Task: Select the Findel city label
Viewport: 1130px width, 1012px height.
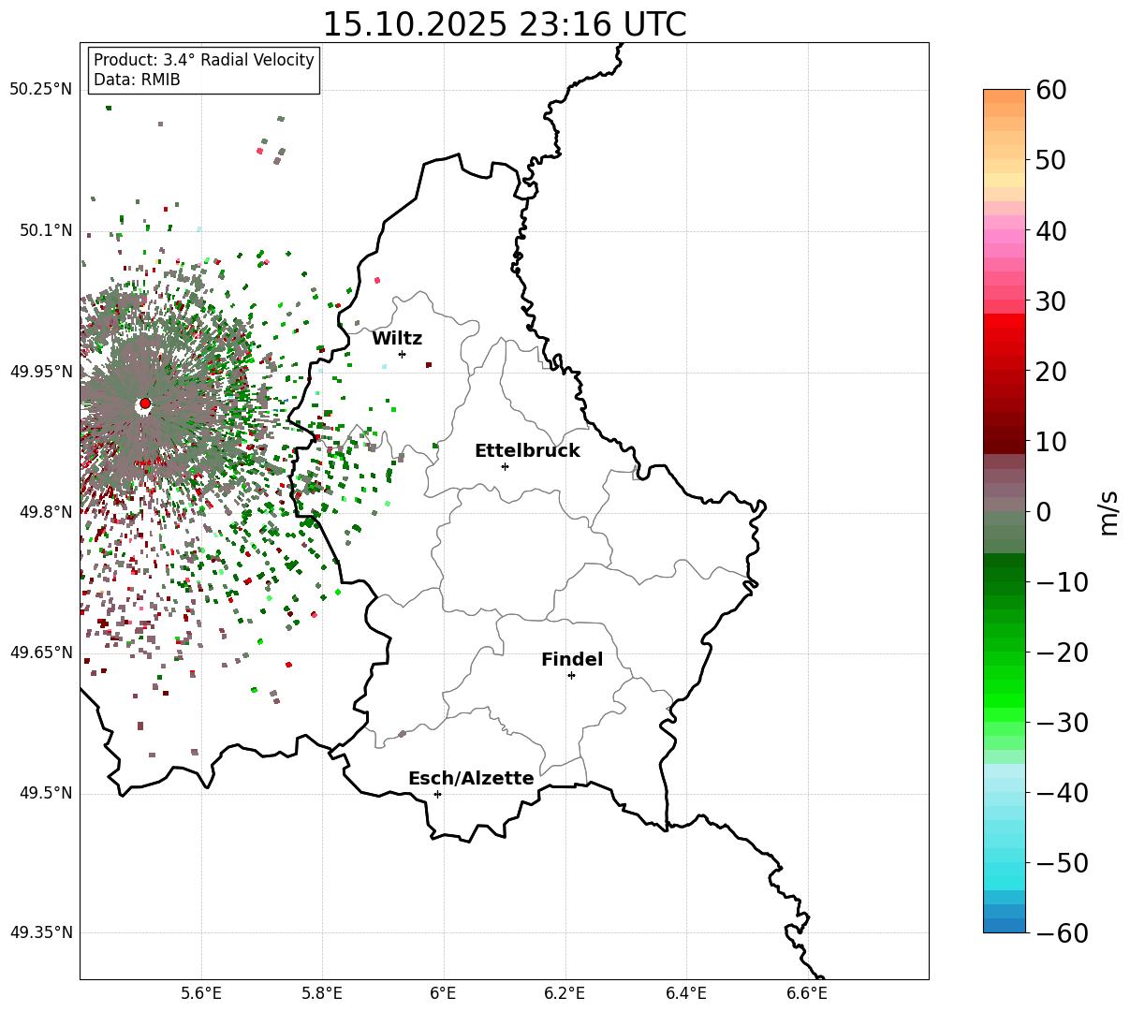Action: [572, 660]
